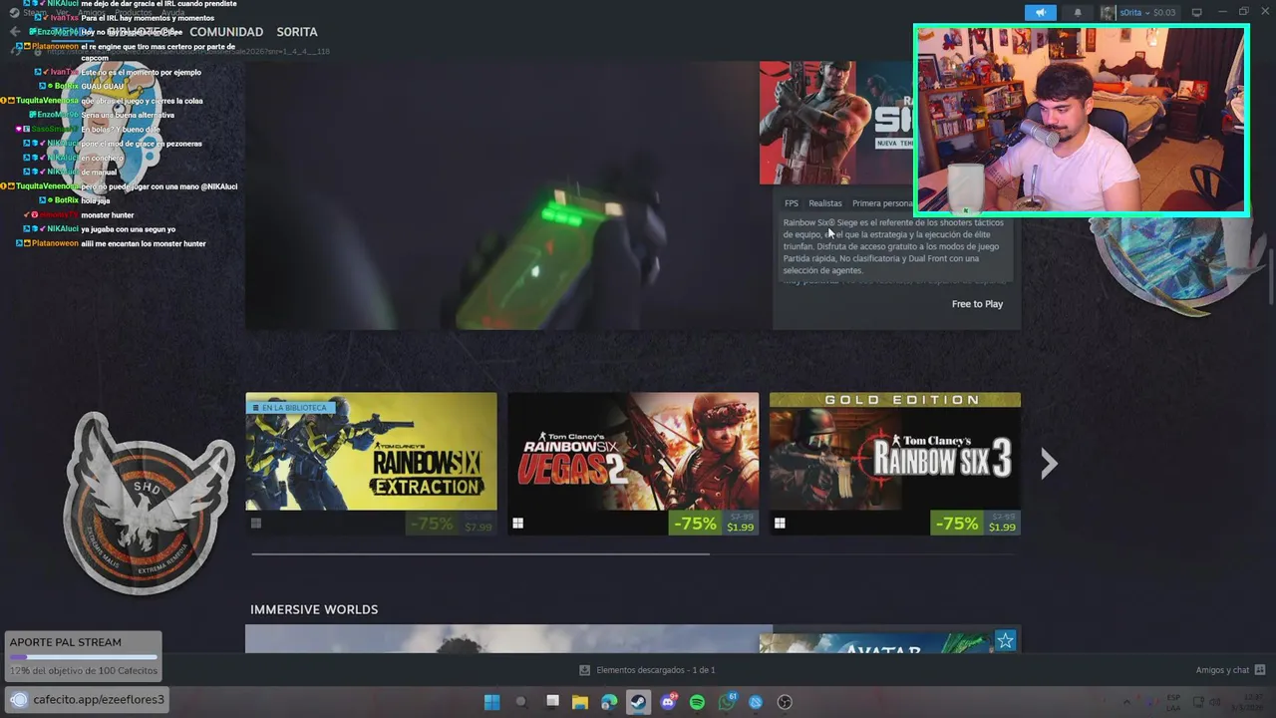Viewport: 1276px width, 718px height.
Task: Click the IMMERSIVE WORLDS section heading
Action: (314, 609)
